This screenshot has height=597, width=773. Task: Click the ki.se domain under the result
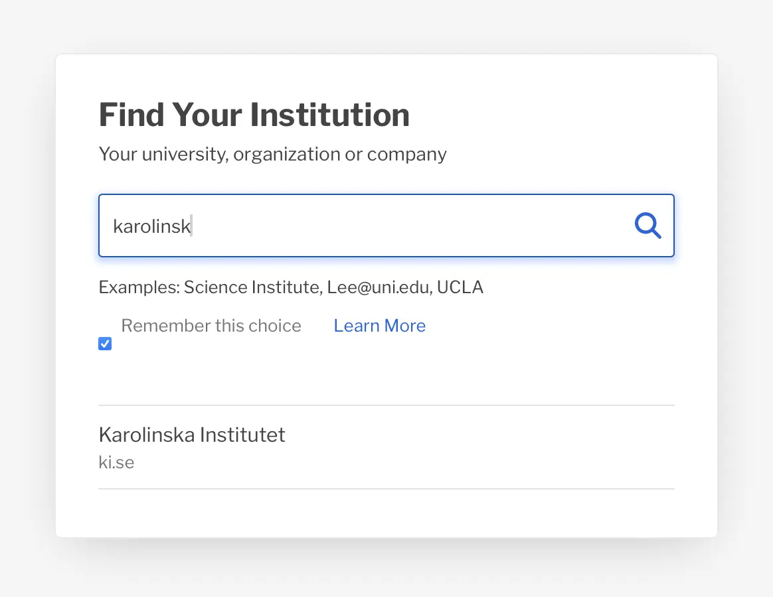coord(116,462)
